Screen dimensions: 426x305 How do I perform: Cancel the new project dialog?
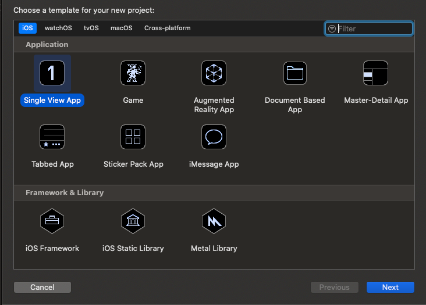click(x=42, y=287)
